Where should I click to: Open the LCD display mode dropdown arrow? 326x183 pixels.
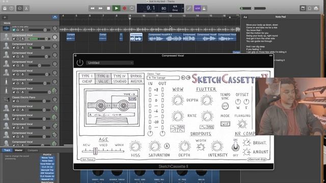click(183, 9)
